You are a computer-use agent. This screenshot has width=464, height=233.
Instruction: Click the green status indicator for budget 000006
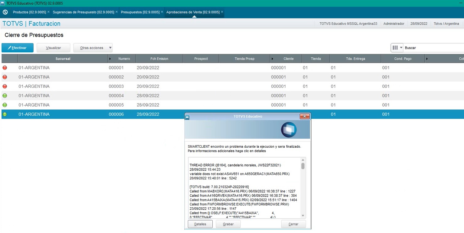click(x=5, y=114)
